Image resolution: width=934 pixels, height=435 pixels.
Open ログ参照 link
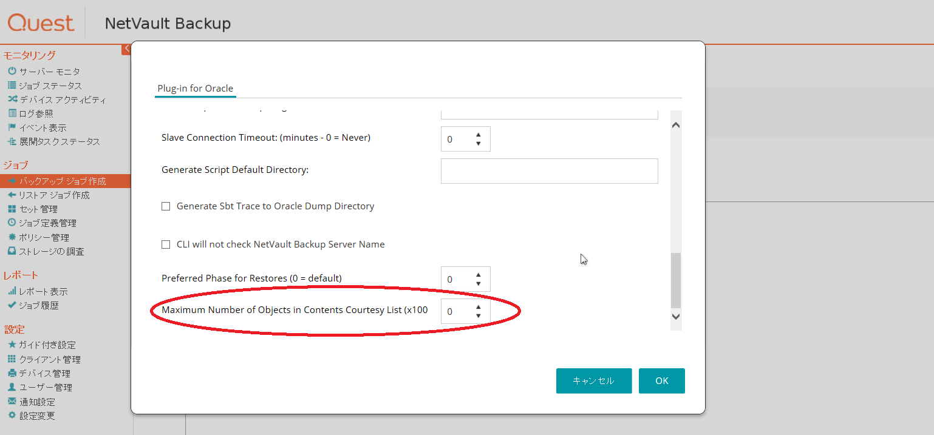tap(36, 113)
